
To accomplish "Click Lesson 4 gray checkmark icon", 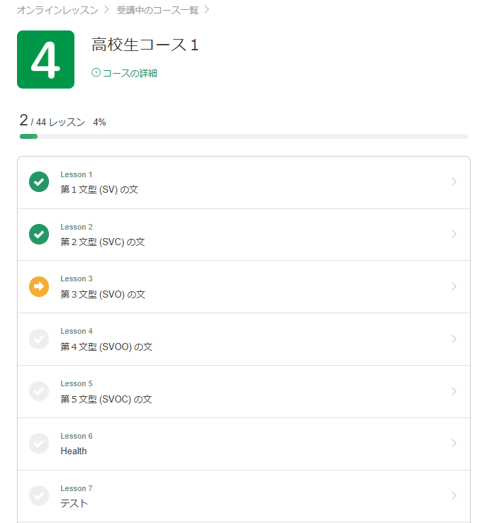I will pos(39,339).
